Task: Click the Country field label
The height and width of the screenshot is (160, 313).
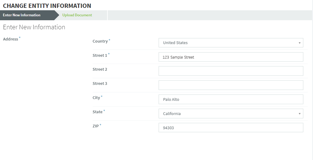Action: [x=100, y=41]
